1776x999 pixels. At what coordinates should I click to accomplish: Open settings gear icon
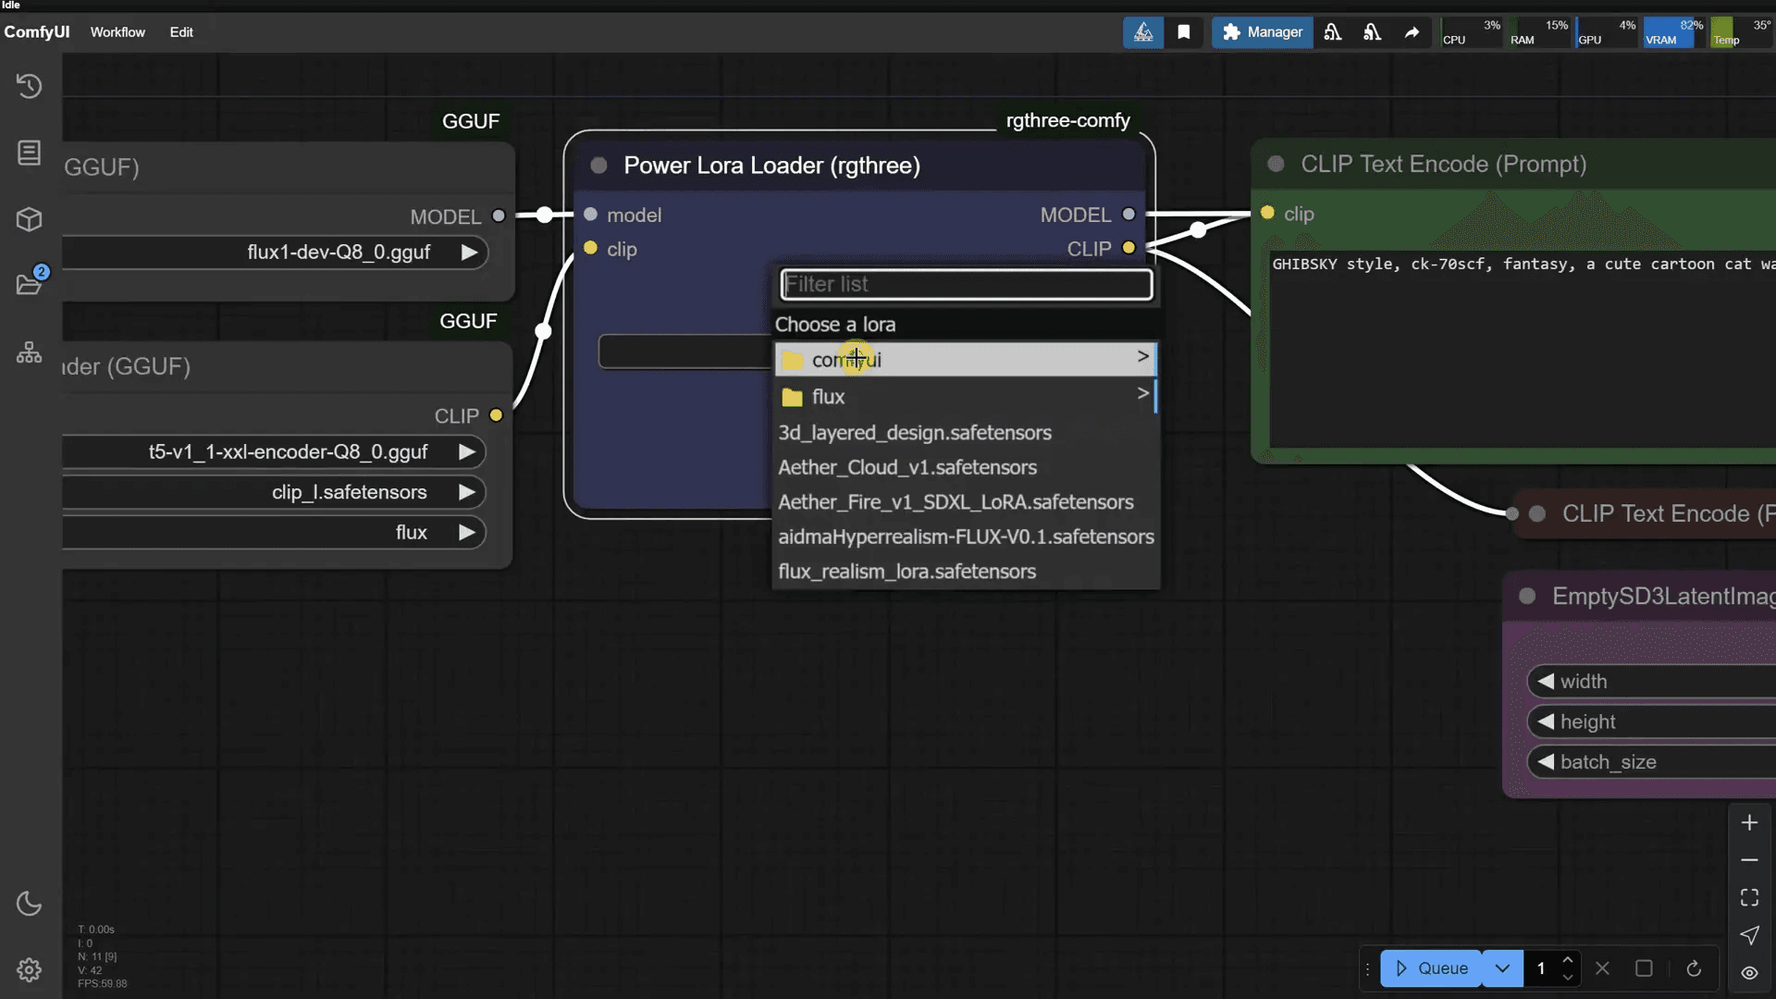(x=29, y=969)
